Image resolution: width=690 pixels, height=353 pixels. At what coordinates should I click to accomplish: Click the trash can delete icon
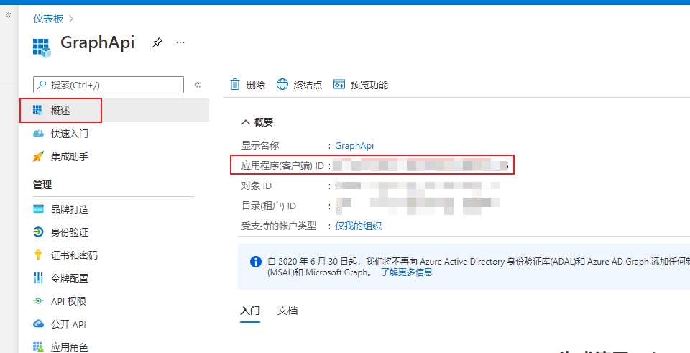(x=236, y=85)
